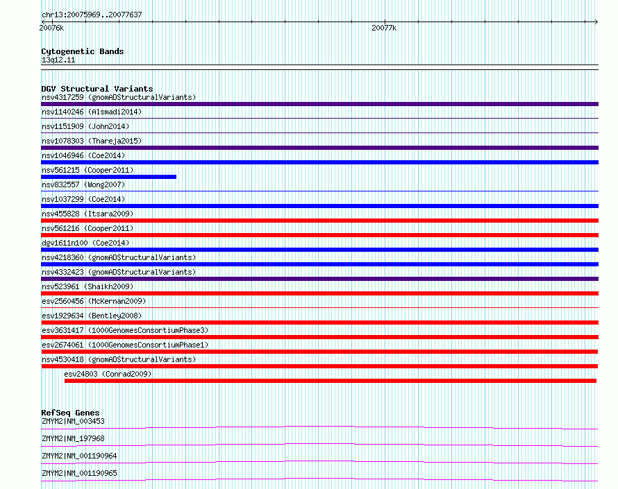This screenshot has width=618, height=489.
Task: Click the short blue bar of nsv561215
Action: (x=109, y=177)
